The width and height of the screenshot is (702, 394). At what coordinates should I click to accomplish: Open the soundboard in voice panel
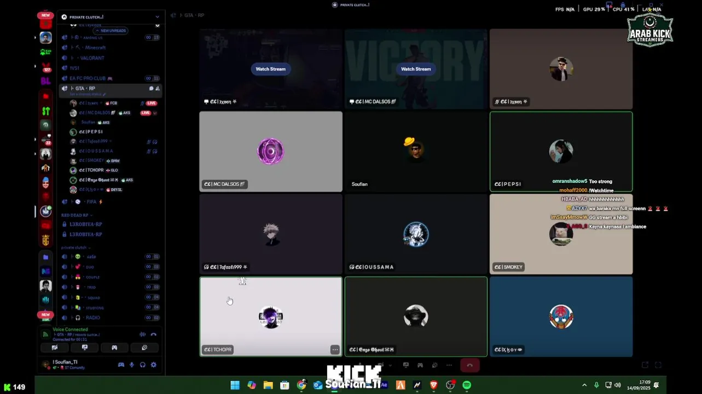[144, 347]
